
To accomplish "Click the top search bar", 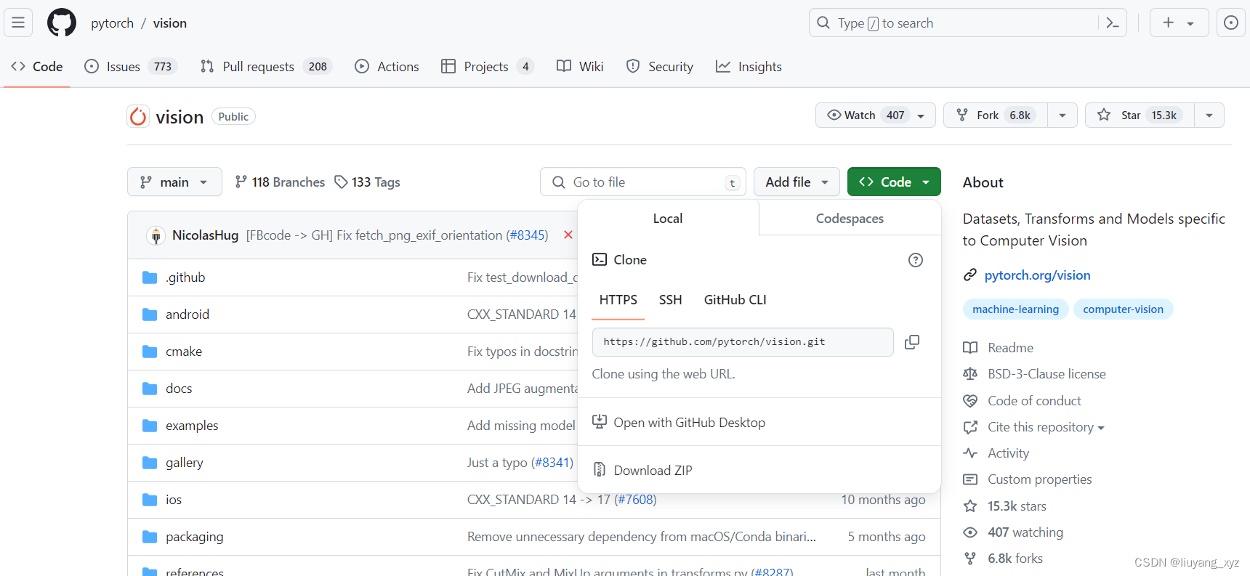I will (x=967, y=23).
